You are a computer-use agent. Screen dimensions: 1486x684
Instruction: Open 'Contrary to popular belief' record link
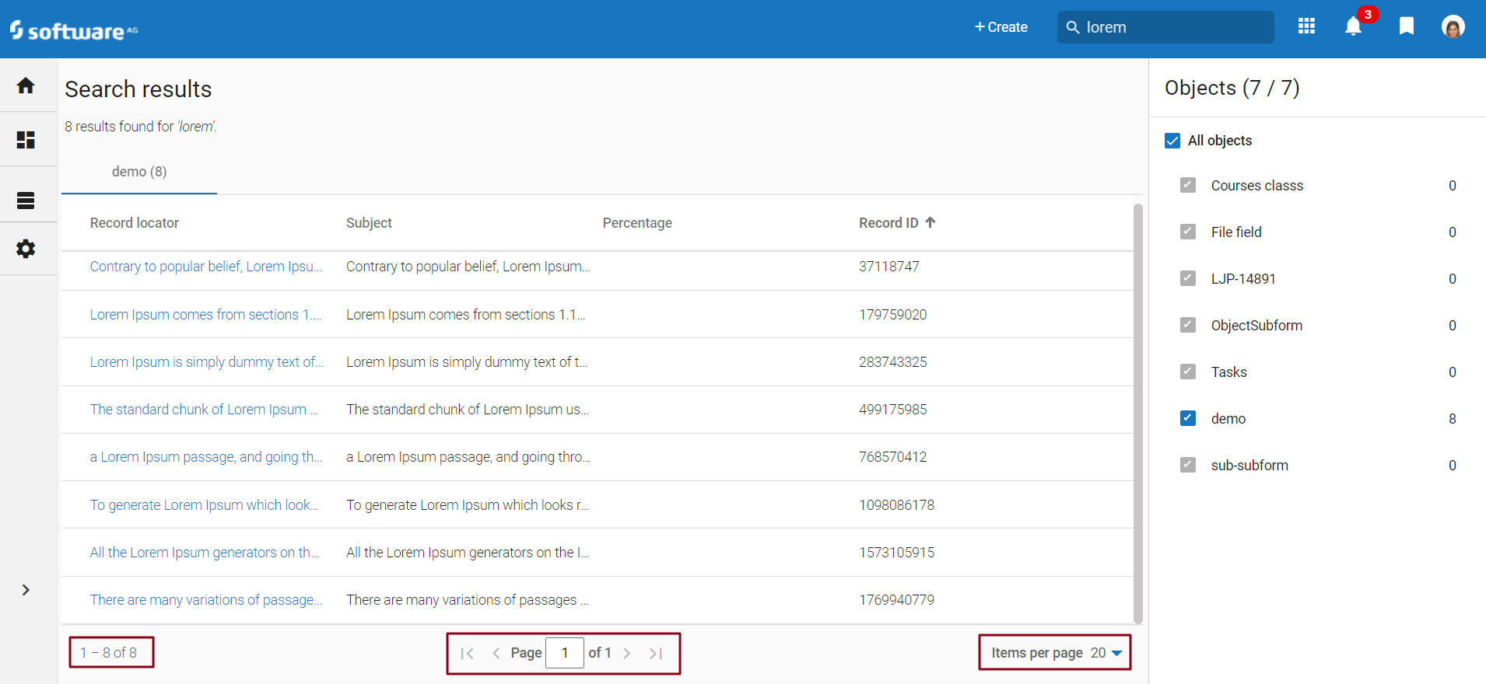(205, 267)
